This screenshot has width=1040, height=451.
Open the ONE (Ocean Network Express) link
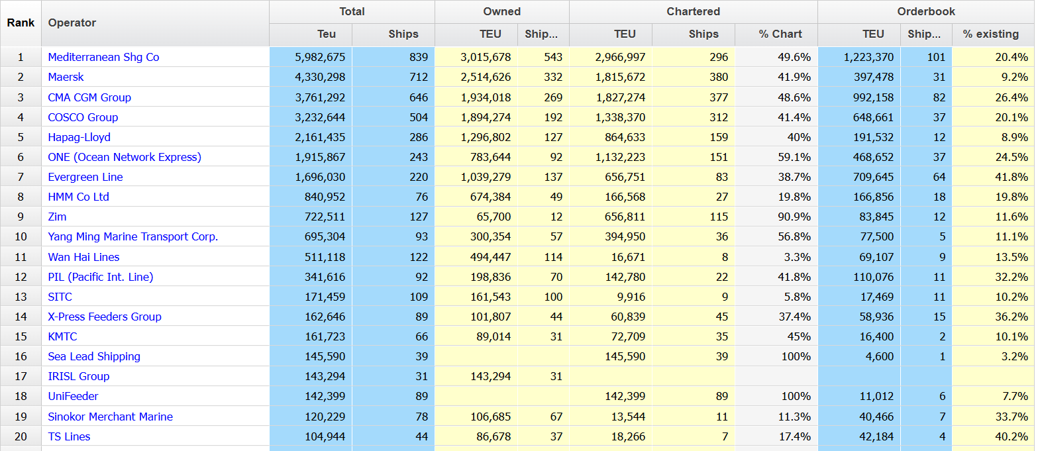125,157
